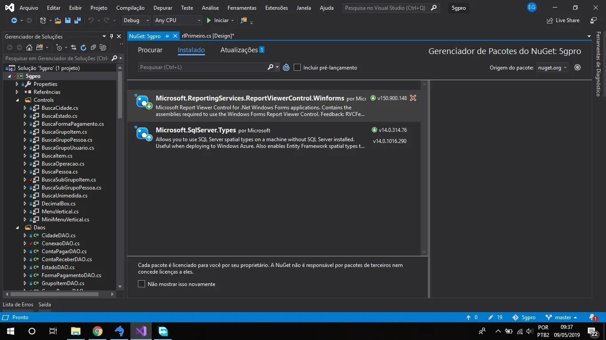
Task: Click the NuGet refresh icon beside search
Action: [286, 67]
